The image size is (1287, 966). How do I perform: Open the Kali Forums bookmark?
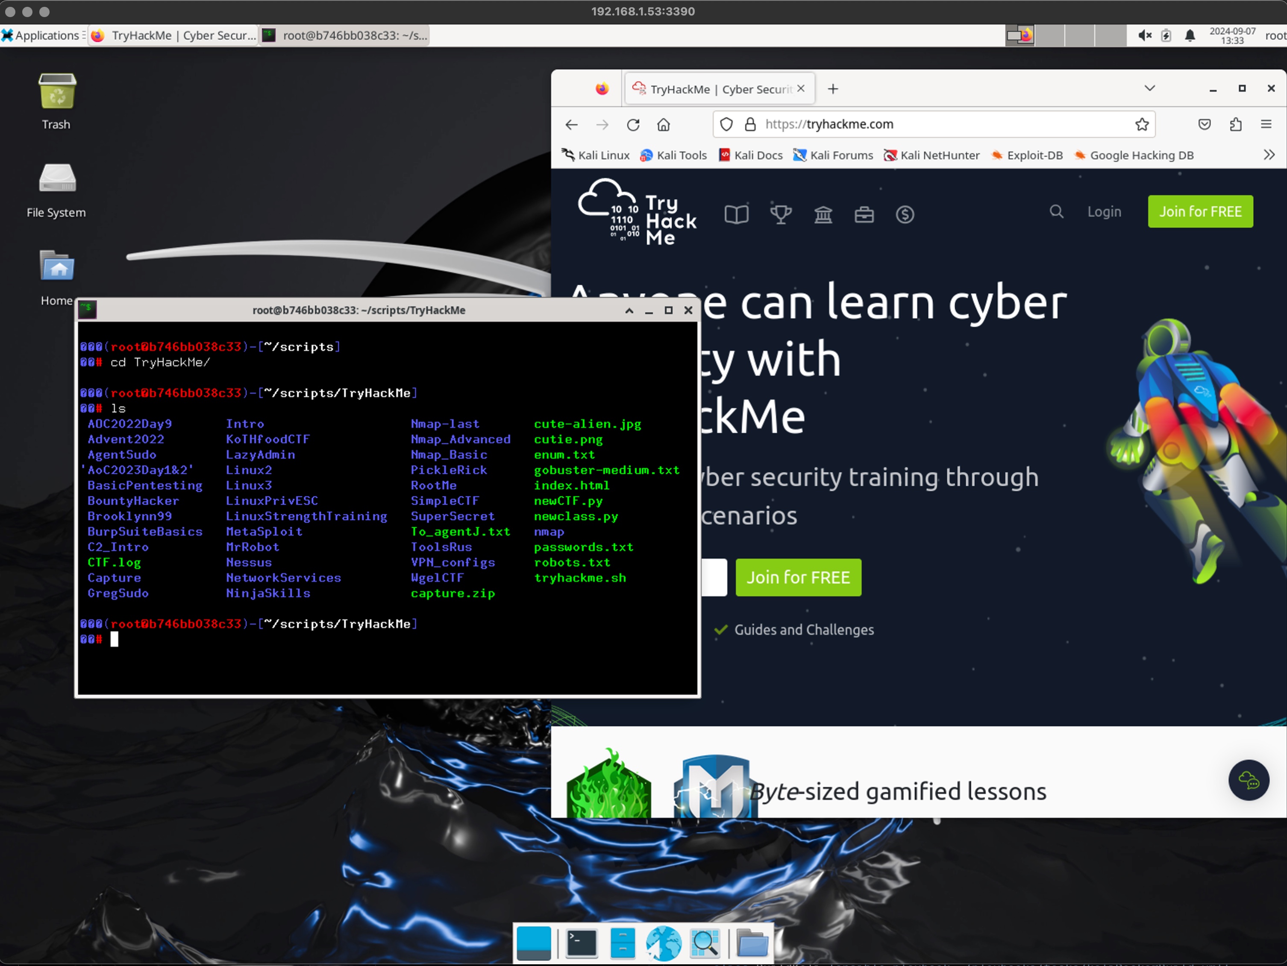point(833,155)
